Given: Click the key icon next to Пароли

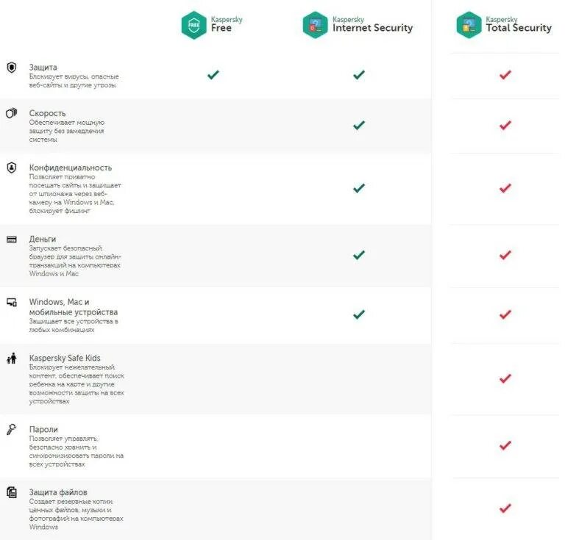Looking at the screenshot, I should click(11, 429).
